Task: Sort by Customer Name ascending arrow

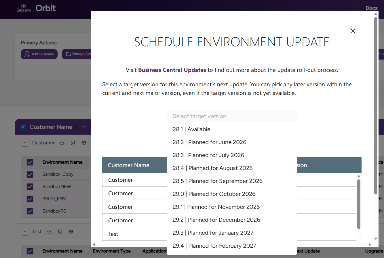Action: (x=76, y=127)
